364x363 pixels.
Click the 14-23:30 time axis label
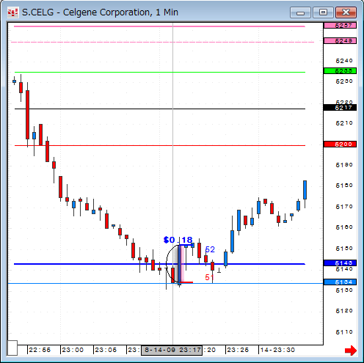277,350
